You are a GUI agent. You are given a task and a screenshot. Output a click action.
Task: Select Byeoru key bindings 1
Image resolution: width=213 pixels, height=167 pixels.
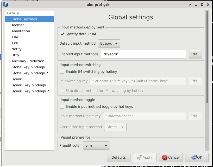click(x=29, y=85)
